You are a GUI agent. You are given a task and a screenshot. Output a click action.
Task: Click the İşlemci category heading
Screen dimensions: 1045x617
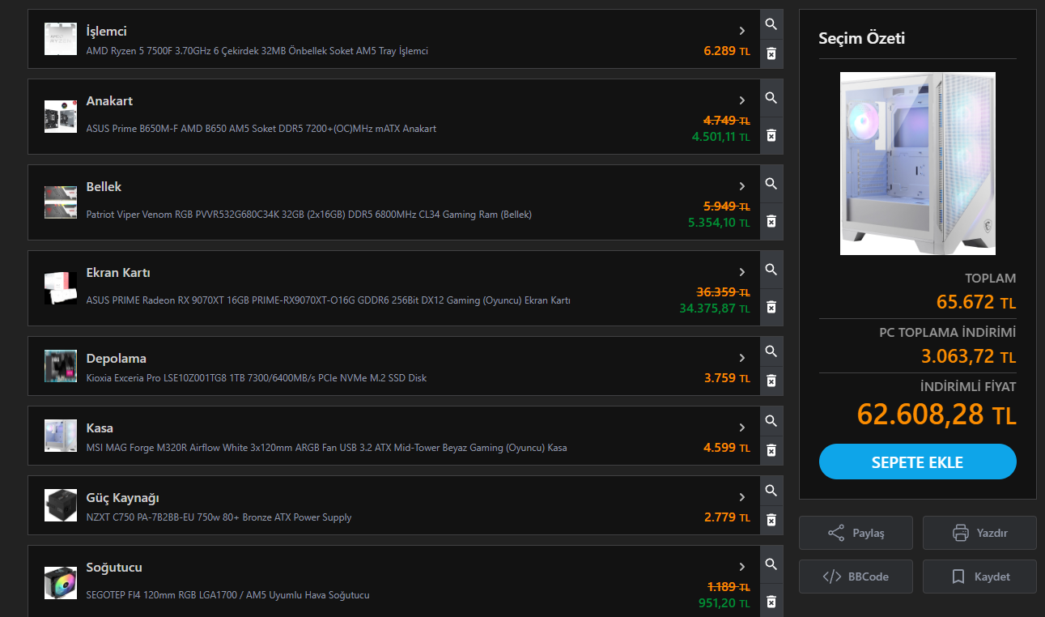tap(107, 31)
